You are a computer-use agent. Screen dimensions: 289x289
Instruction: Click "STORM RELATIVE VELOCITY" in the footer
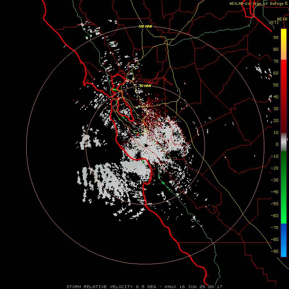[100, 287]
